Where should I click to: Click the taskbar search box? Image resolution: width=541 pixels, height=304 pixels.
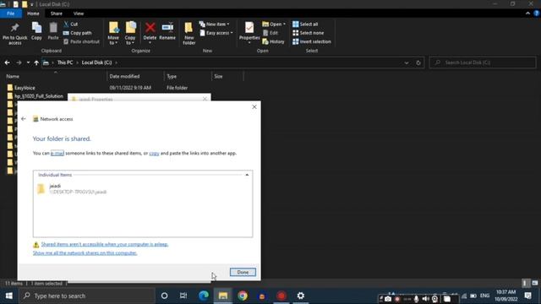pos(86,296)
